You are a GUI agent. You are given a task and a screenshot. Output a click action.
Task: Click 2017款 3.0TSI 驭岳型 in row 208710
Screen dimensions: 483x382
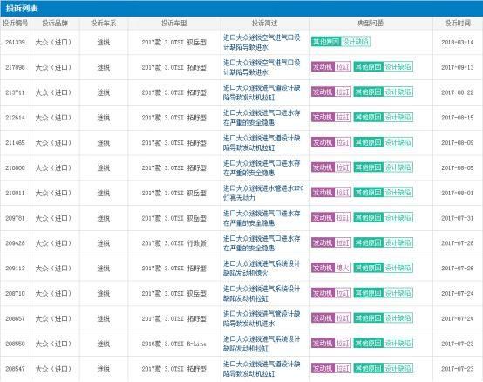[174, 293]
